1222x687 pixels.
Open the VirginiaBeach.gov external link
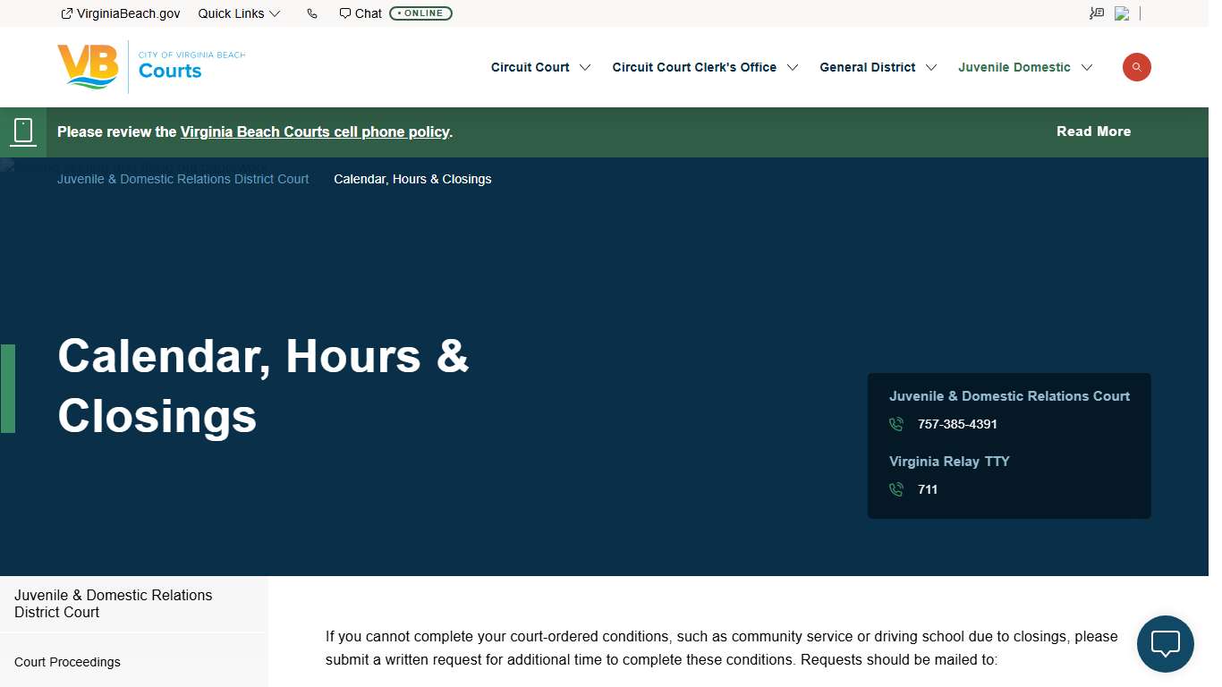tap(121, 13)
